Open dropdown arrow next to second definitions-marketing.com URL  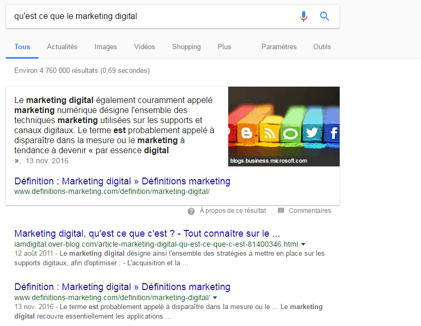215,297
